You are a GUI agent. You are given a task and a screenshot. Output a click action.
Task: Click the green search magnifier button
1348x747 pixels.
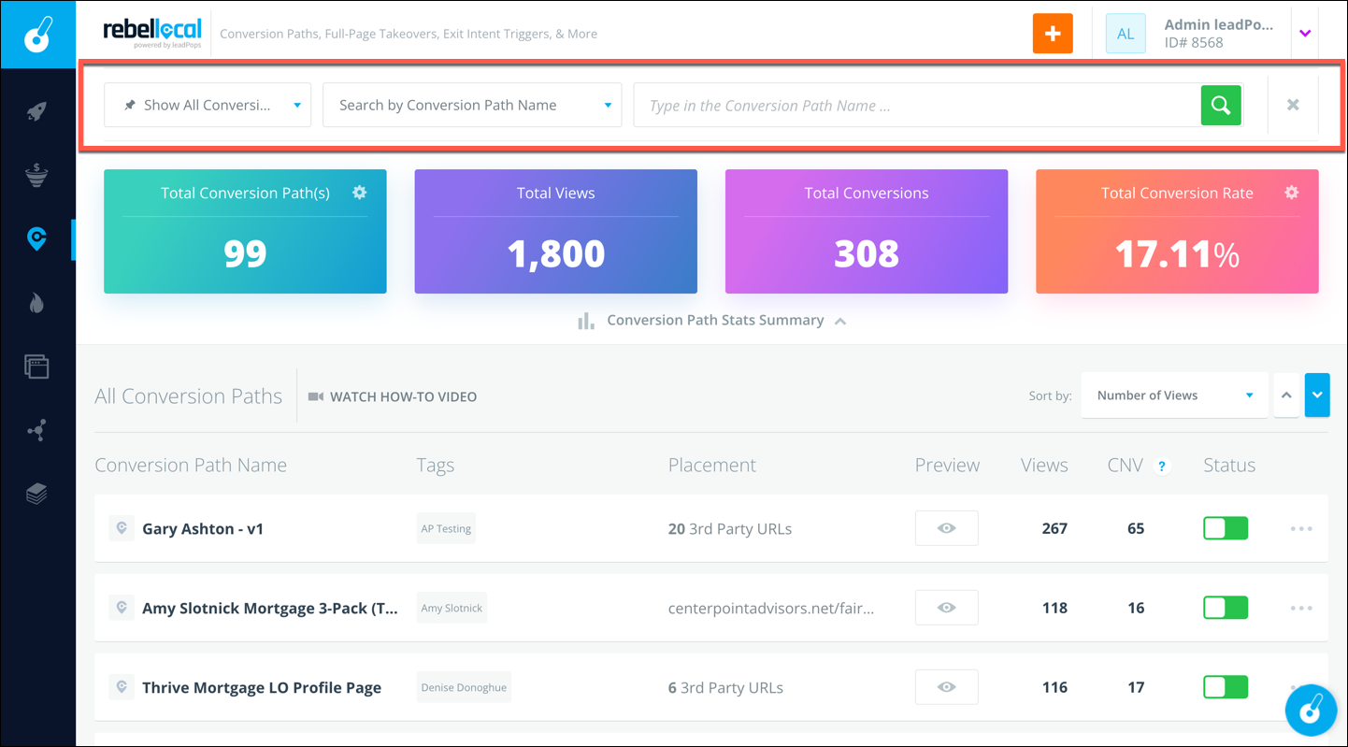(x=1221, y=106)
